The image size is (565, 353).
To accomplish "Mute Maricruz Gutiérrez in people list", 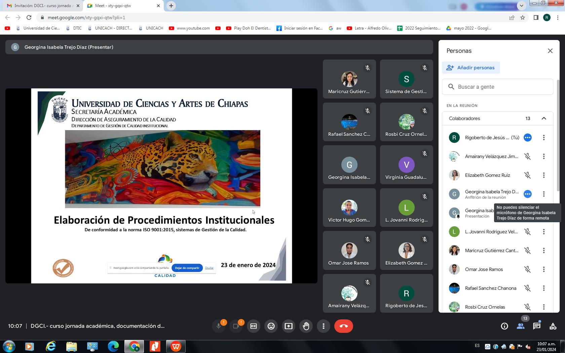I will click(x=528, y=250).
